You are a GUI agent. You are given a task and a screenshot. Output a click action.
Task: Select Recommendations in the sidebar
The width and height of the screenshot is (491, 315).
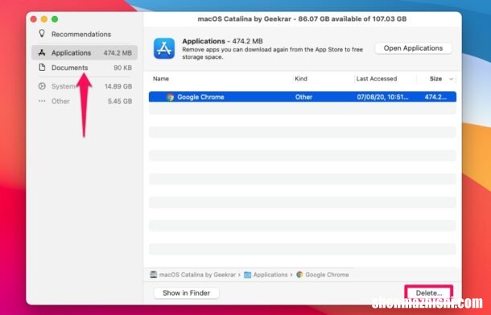[x=85, y=34]
